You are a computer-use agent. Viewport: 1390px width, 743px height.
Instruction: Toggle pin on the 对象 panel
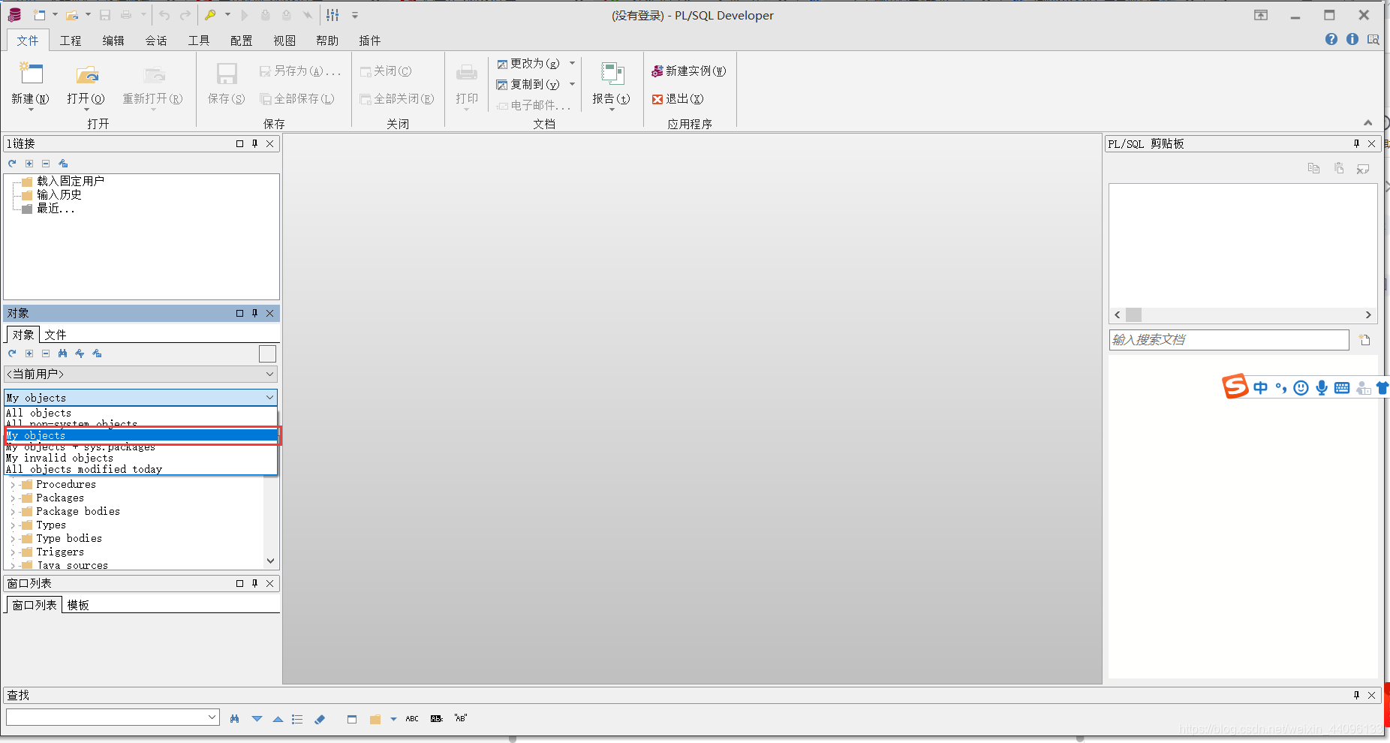coord(254,313)
